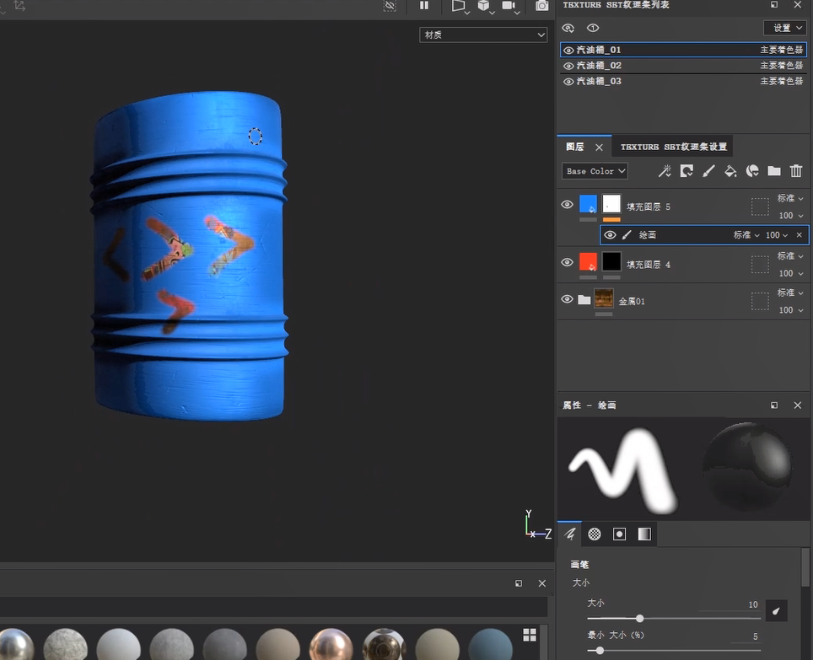Add a fill layer with bucket icon

click(730, 171)
